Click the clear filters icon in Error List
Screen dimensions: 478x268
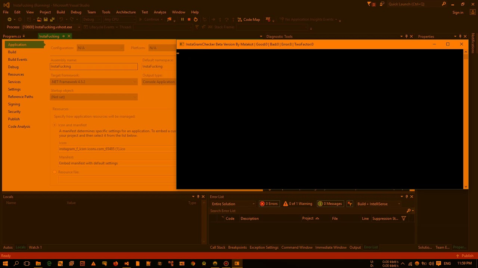point(350,204)
